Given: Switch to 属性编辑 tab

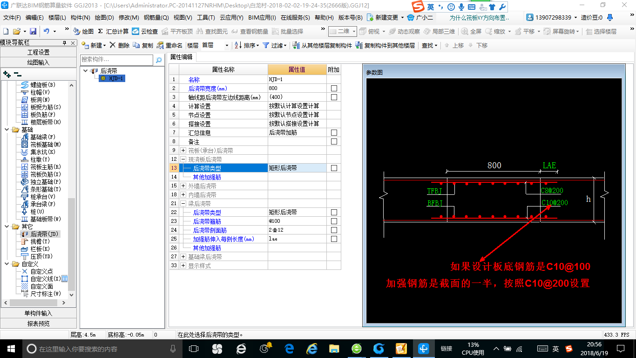Looking at the screenshot, I should tap(181, 57).
